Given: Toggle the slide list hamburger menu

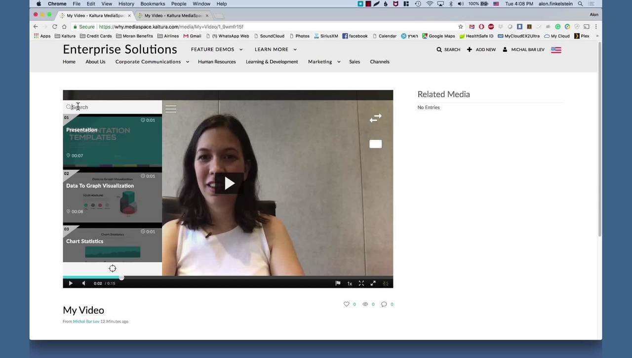Looking at the screenshot, I should click(x=171, y=109).
